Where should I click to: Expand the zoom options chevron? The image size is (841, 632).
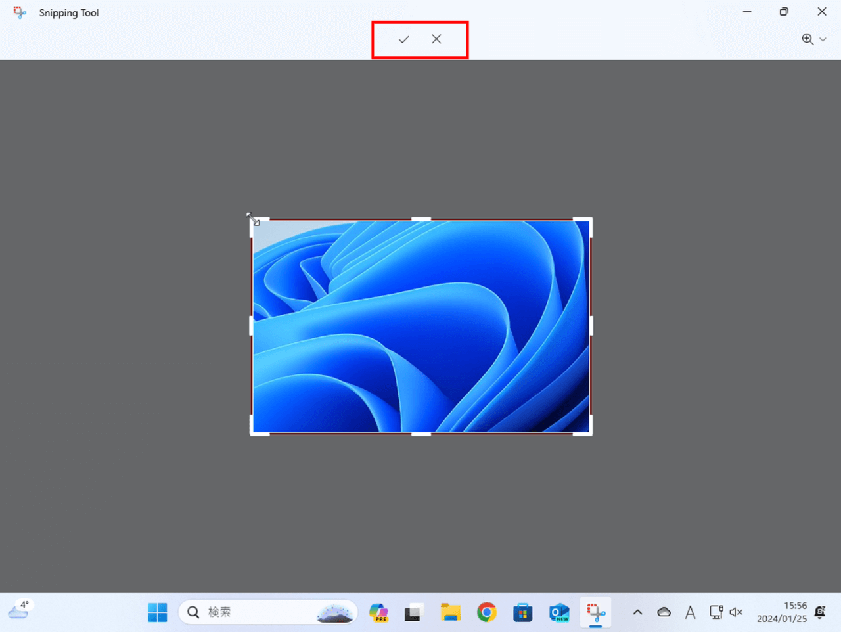point(823,39)
